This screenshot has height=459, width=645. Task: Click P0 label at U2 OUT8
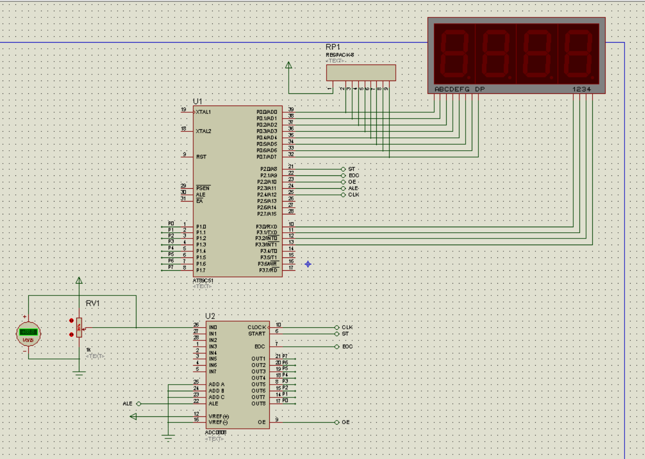(x=285, y=401)
